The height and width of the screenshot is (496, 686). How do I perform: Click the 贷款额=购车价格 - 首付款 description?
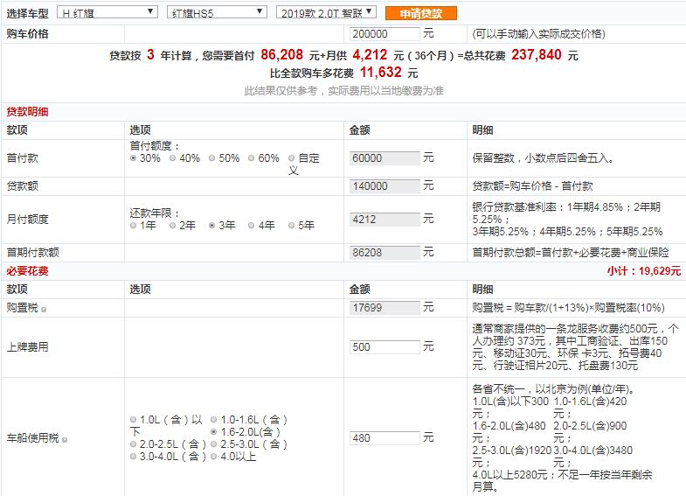click(532, 186)
